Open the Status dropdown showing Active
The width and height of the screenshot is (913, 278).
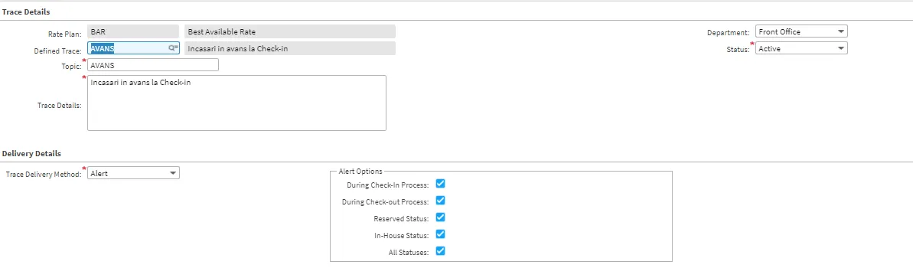(x=801, y=48)
